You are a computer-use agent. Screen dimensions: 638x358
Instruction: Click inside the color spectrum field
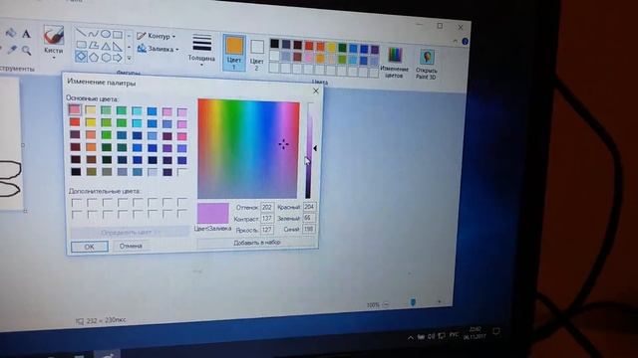point(248,149)
